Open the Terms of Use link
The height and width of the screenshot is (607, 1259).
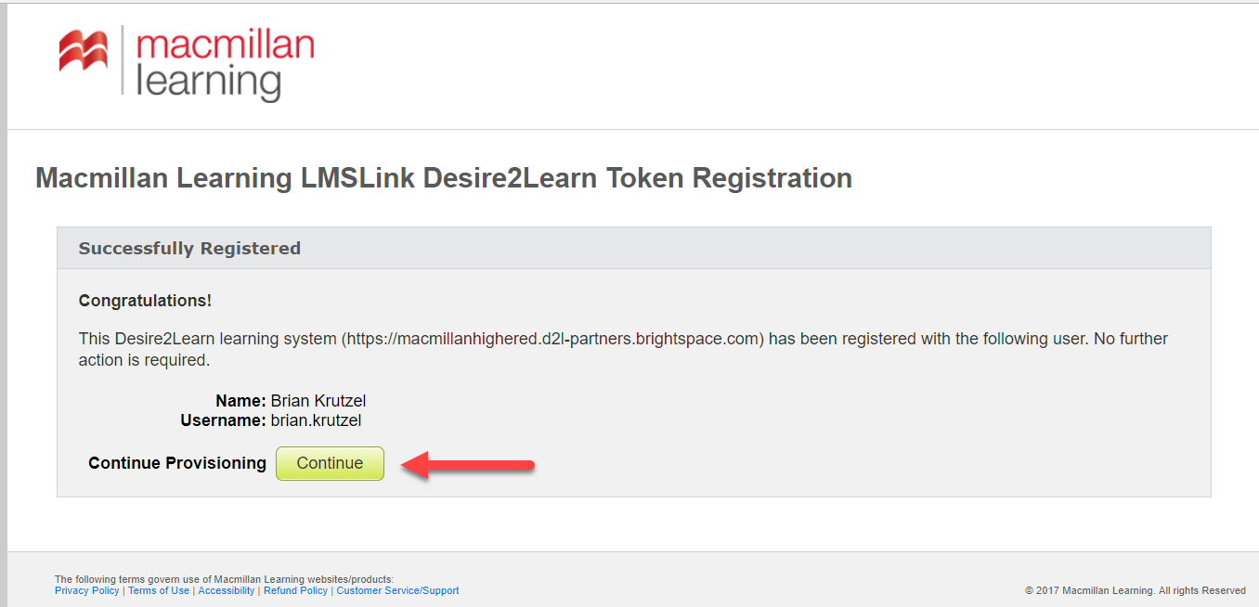click(x=158, y=590)
